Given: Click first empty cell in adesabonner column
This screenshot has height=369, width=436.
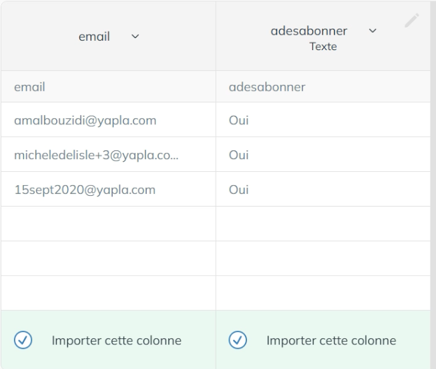Looking at the screenshot, I should point(323,224).
